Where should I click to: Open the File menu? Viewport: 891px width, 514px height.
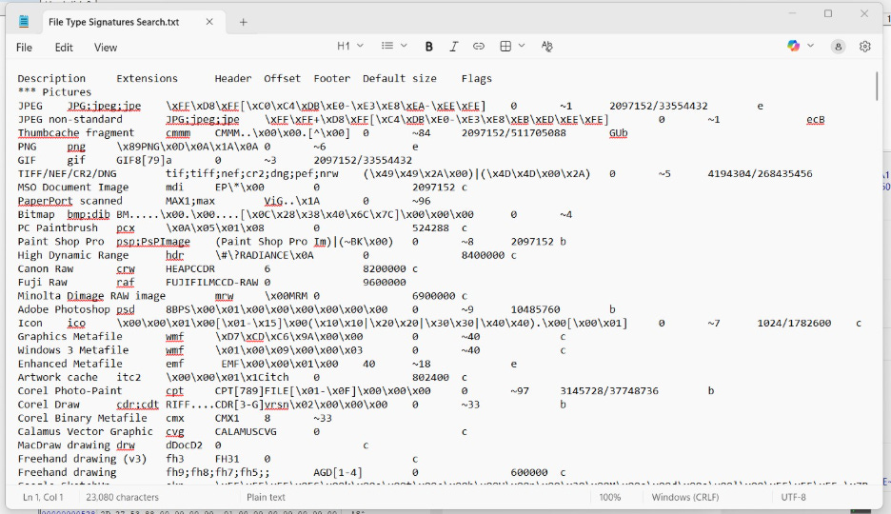coord(24,48)
